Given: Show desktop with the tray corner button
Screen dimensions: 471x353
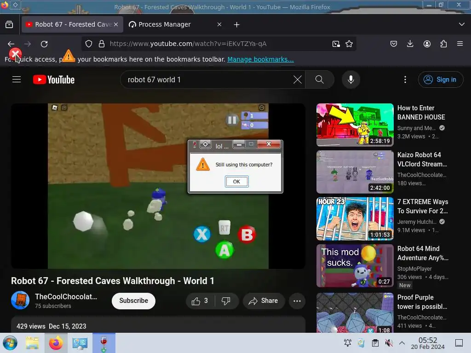Looking at the screenshot, I should coord(459,343).
